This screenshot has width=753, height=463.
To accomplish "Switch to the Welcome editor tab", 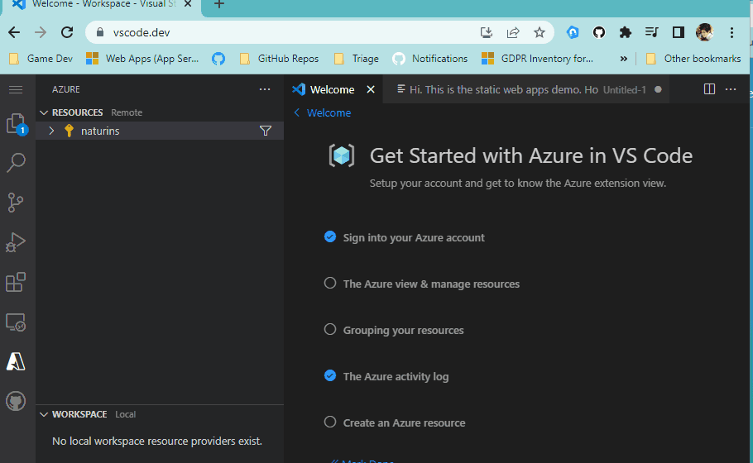I will (x=333, y=90).
